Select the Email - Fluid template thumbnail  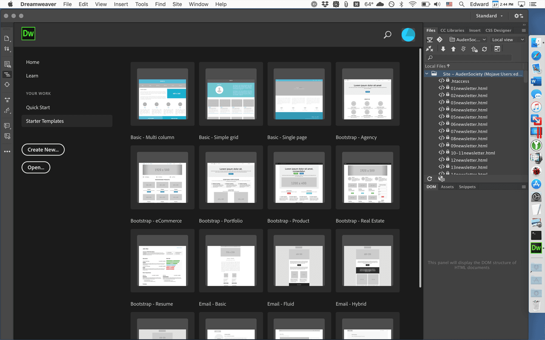299,261
